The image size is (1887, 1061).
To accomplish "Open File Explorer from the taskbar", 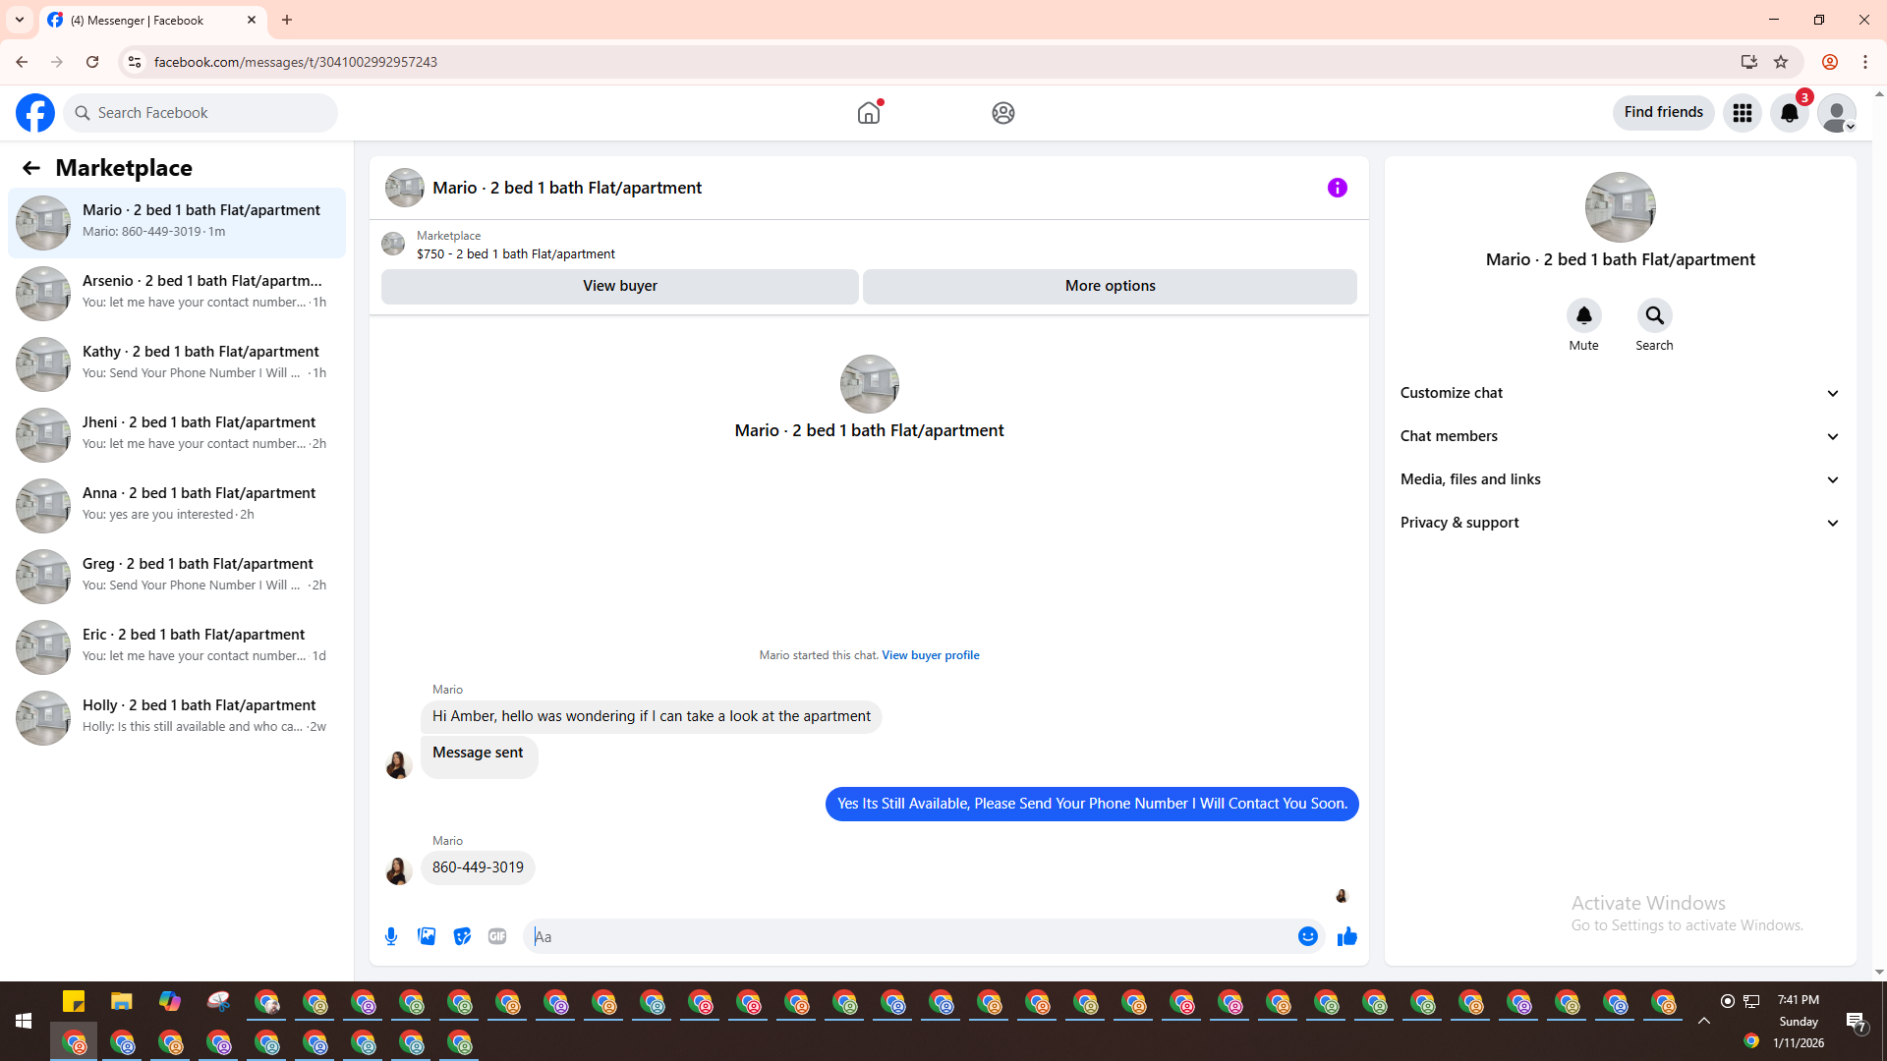I will click(122, 1002).
